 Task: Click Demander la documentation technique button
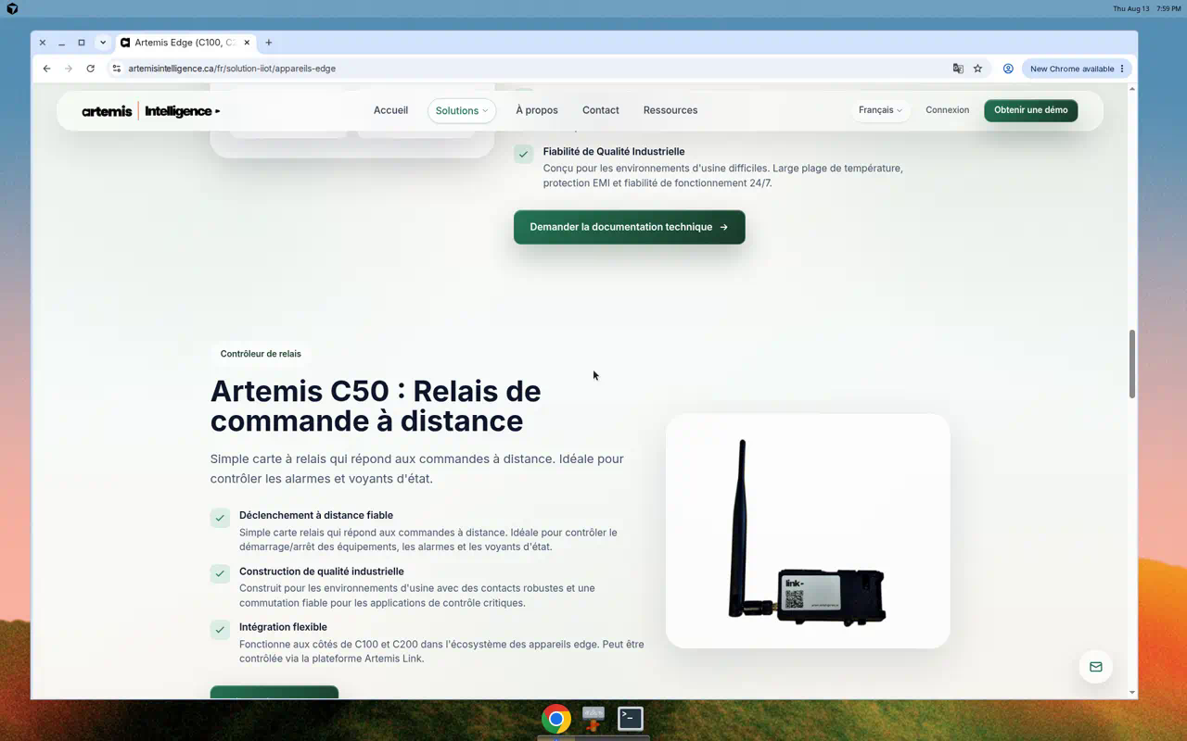point(630,227)
